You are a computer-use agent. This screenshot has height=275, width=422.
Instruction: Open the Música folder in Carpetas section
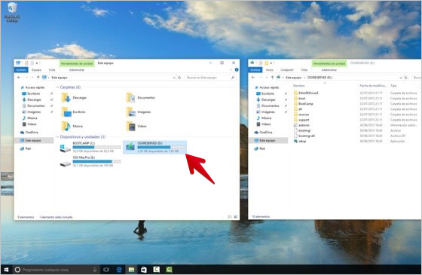click(72, 127)
